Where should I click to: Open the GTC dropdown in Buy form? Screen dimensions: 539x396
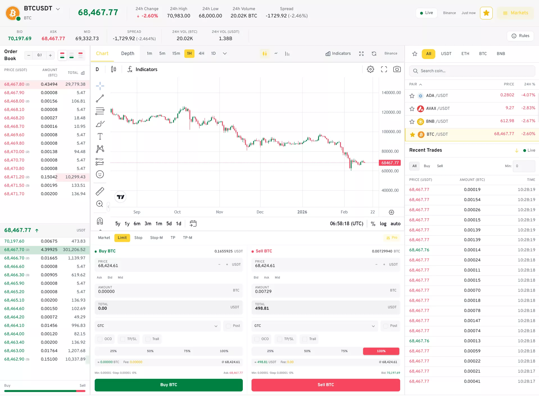[157, 326]
